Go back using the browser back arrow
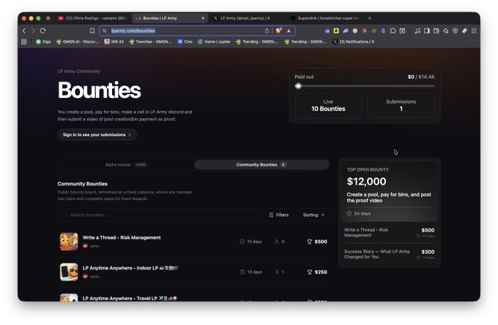The image size is (498, 325). tap(24, 31)
